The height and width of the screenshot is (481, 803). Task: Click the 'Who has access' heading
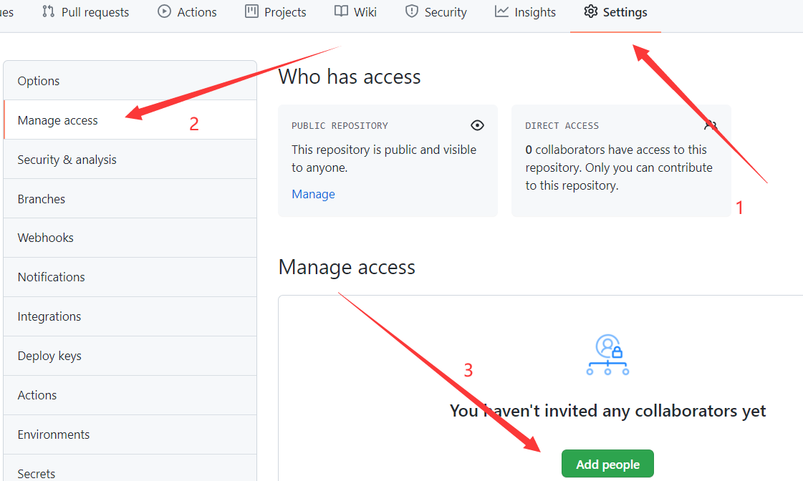350,77
